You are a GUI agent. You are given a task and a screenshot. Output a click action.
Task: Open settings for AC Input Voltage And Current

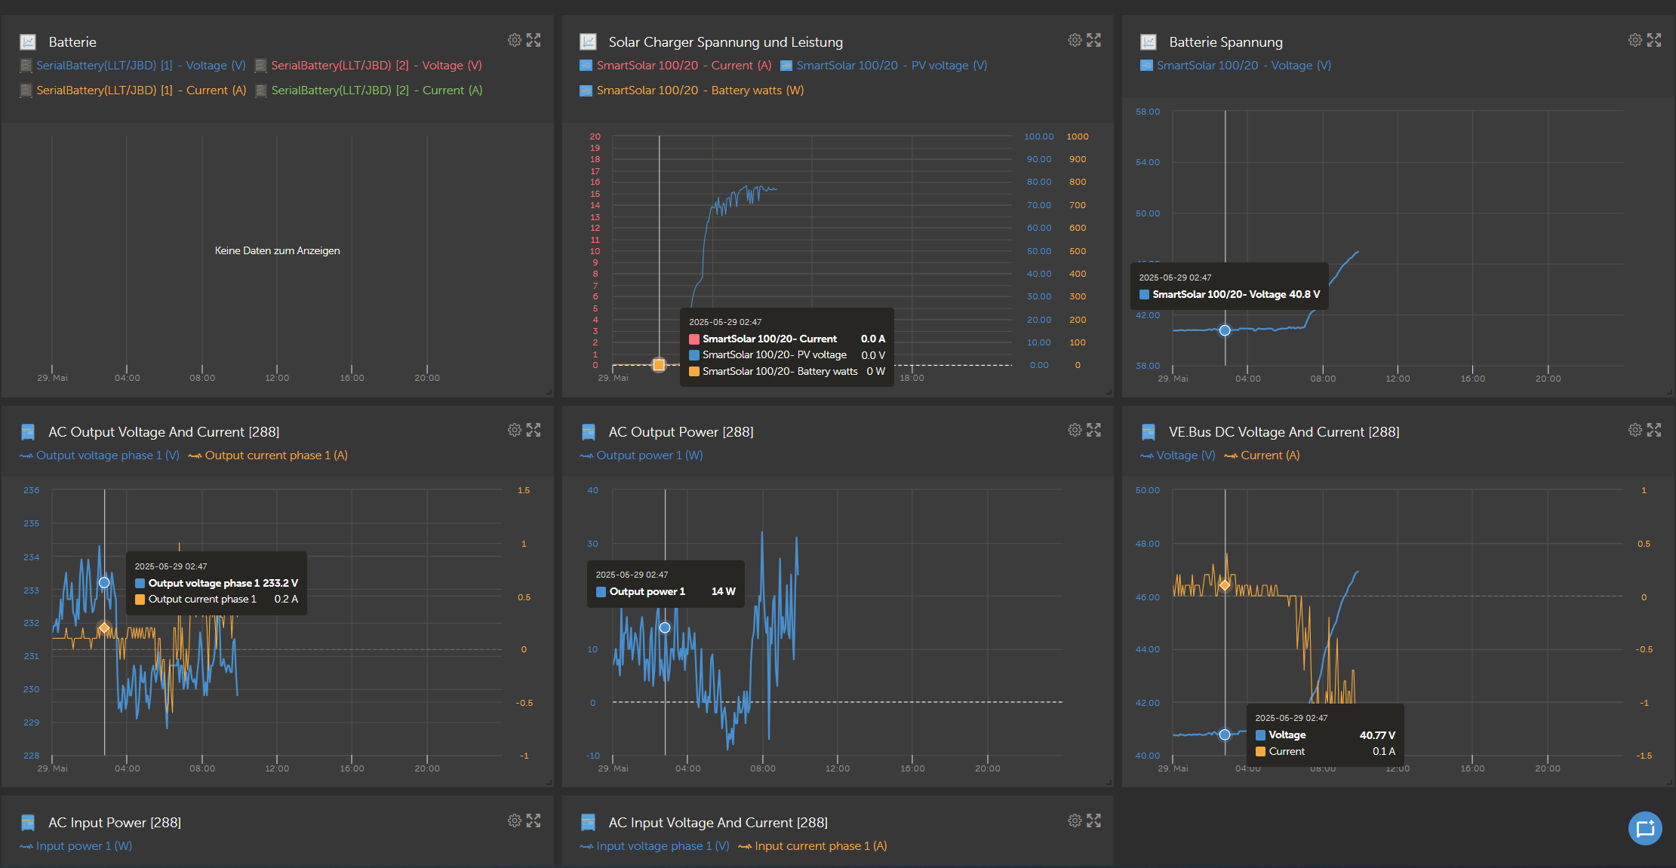pos(1075,820)
